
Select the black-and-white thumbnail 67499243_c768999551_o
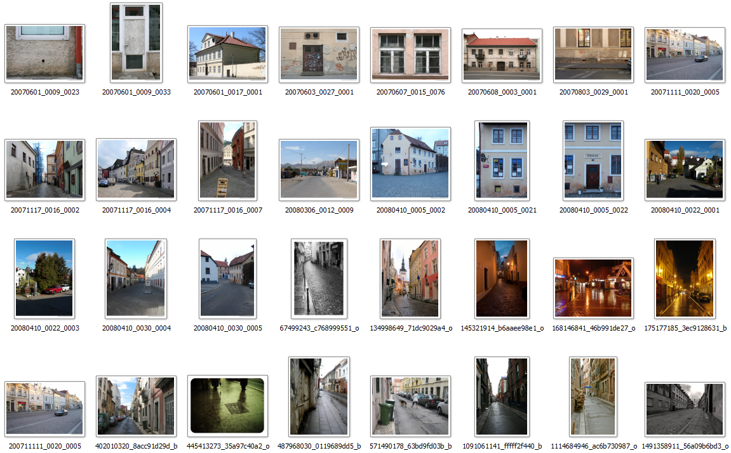point(319,279)
